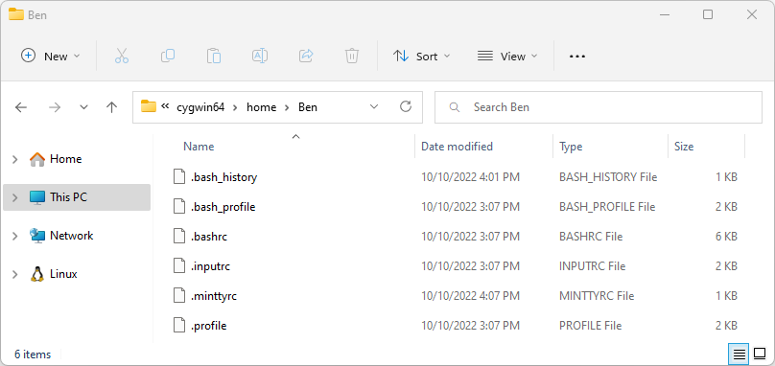Click the Copy icon in toolbar

point(168,56)
